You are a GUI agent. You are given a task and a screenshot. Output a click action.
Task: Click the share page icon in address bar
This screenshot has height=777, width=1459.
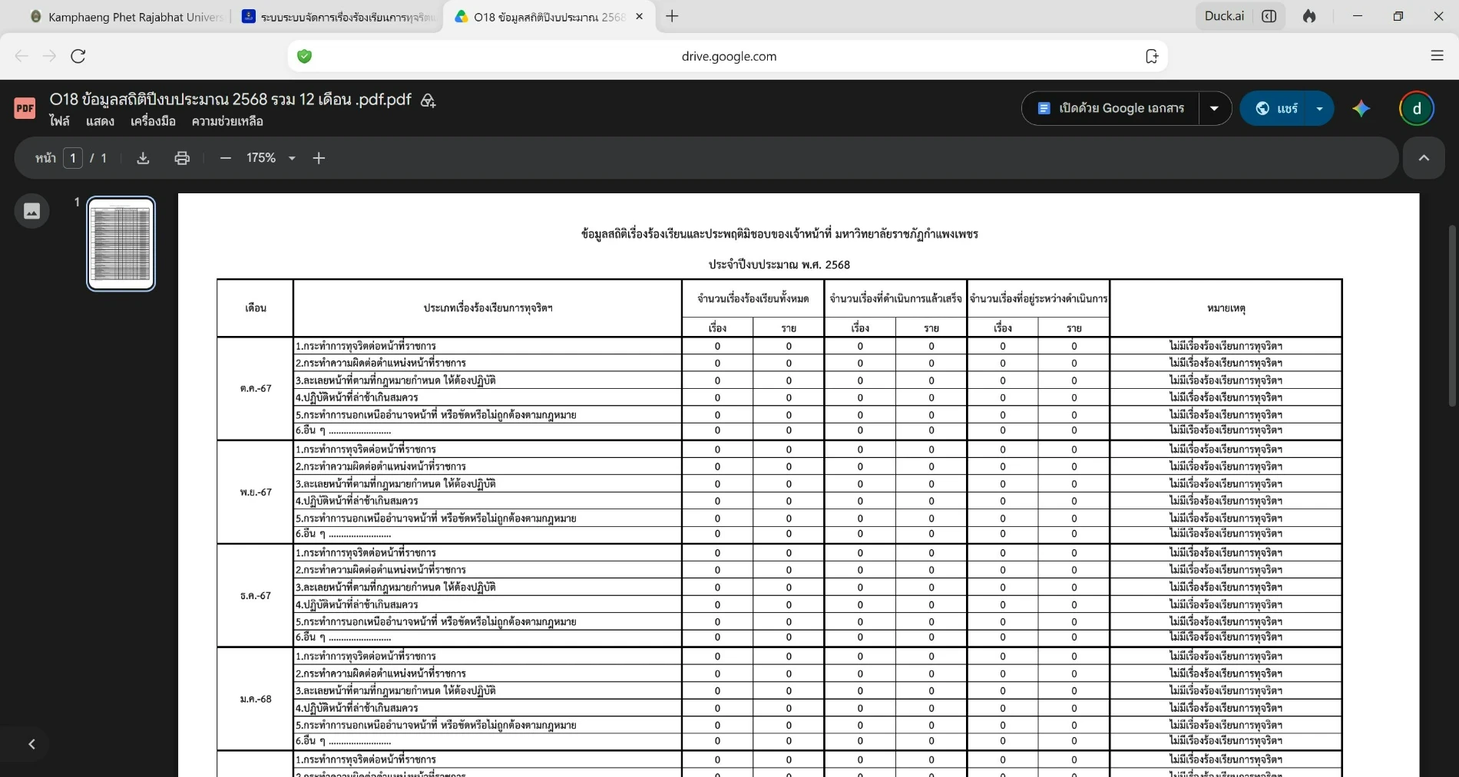1151,56
